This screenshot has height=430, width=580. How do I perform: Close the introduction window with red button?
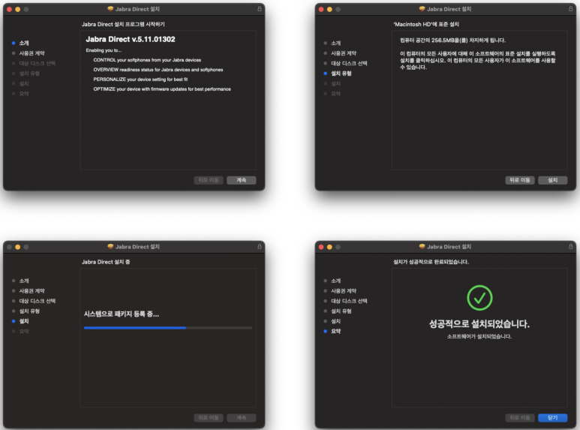click(9, 9)
